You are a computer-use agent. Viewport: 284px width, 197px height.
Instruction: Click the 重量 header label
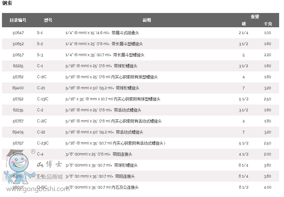pyautogui.click(x=255, y=17)
